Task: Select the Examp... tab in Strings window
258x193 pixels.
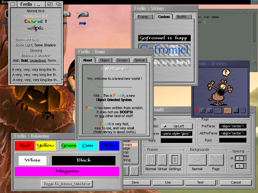Action: tap(144, 17)
